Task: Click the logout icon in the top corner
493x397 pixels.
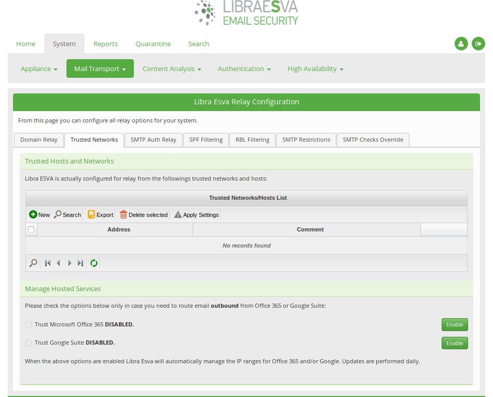Action: pyautogui.click(x=478, y=44)
